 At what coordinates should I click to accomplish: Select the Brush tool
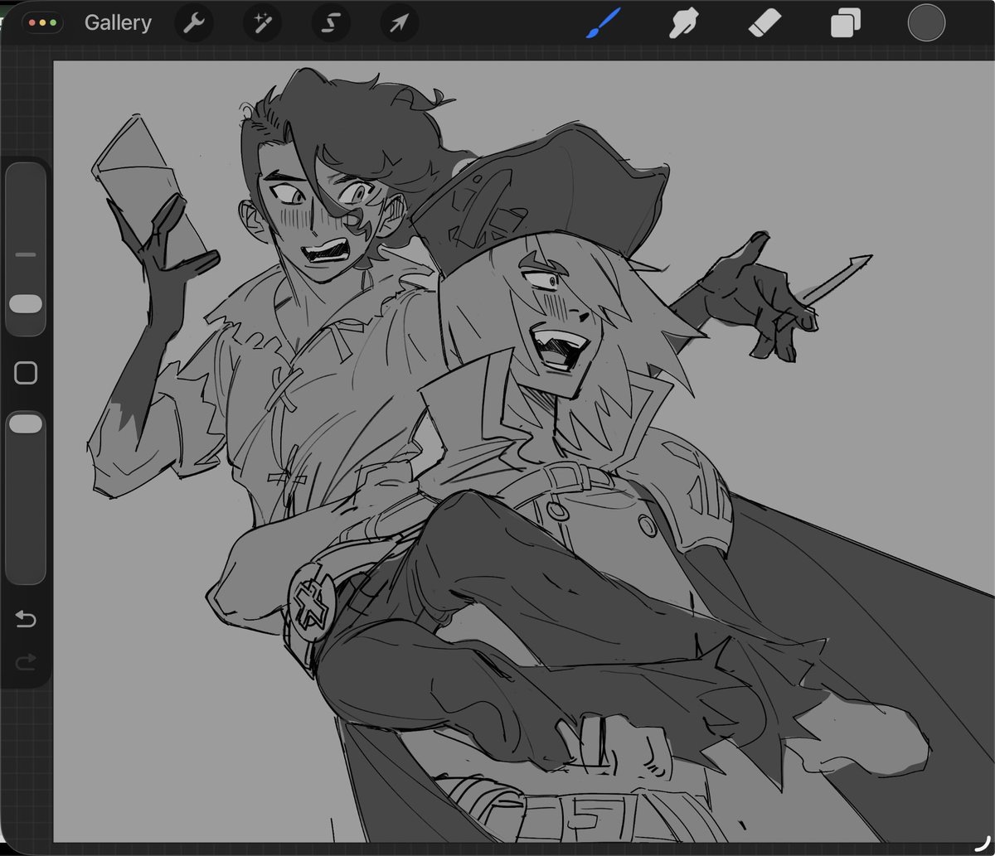[x=604, y=23]
